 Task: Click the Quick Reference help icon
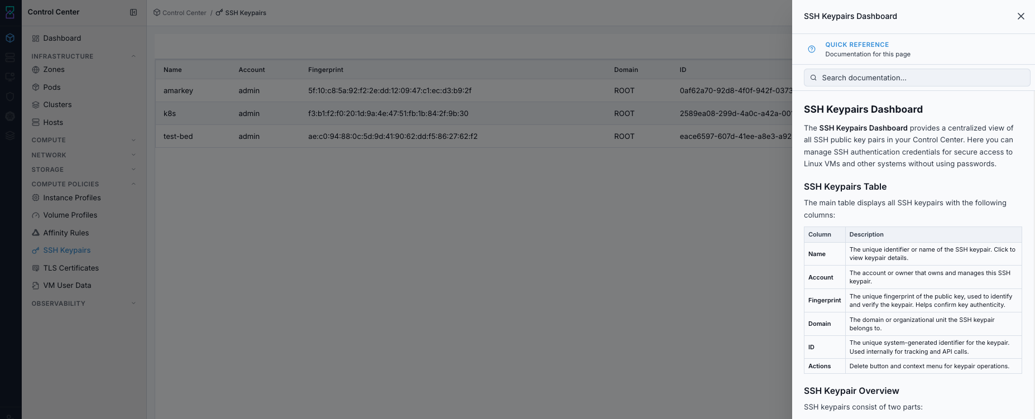point(812,49)
